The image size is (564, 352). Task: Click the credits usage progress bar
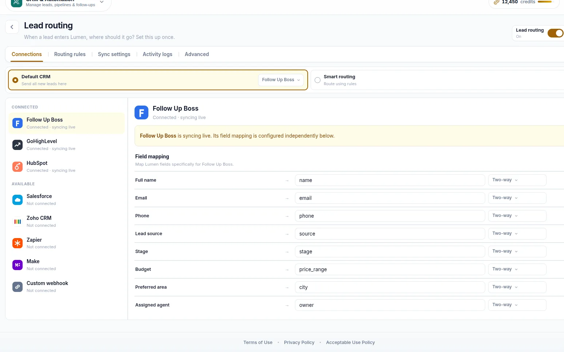pos(545,2)
